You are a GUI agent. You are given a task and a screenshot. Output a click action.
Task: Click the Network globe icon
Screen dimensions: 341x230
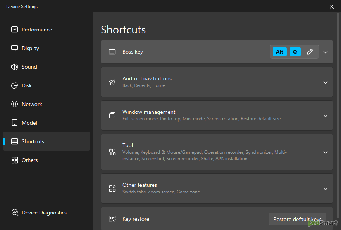click(x=15, y=104)
